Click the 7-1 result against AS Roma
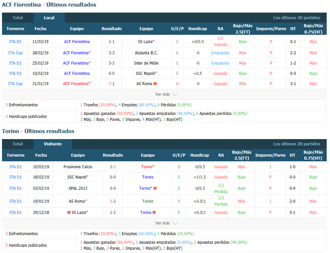 point(112,84)
